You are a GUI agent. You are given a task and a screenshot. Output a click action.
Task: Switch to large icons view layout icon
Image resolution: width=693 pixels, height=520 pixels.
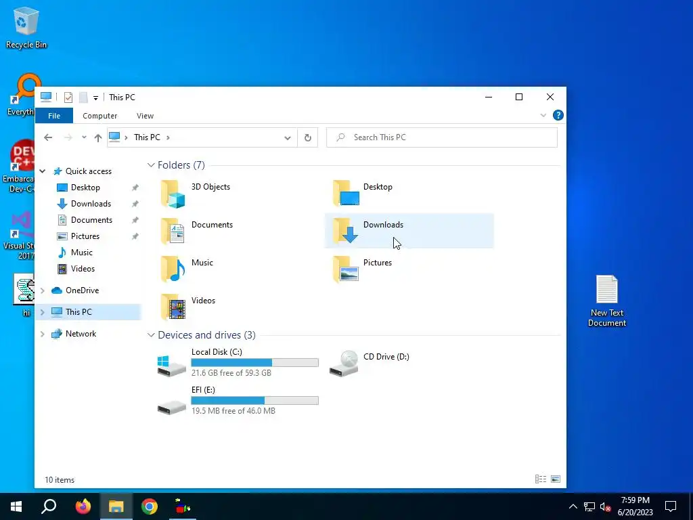[556, 479]
